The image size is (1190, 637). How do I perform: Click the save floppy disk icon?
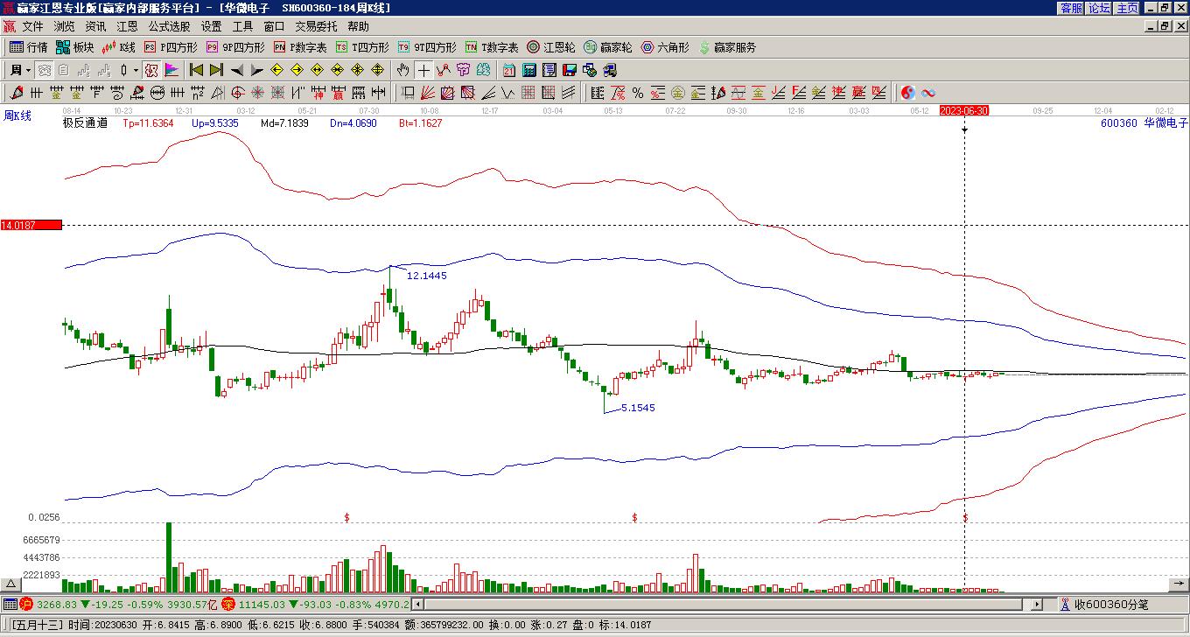pyautogui.click(x=570, y=70)
